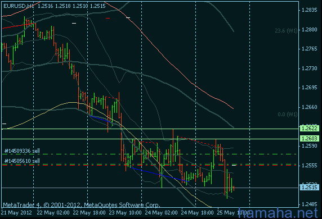Click the current price 1.2515 label
The width and height of the screenshot is (322, 219).
click(310, 187)
